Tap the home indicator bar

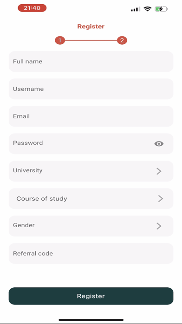[x=91, y=320]
